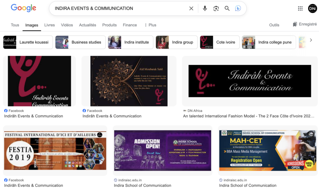Open the Outils options

click(274, 25)
